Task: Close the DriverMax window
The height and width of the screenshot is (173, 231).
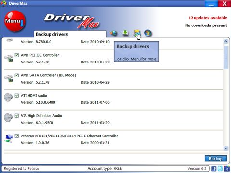Action: click(x=224, y=3)
